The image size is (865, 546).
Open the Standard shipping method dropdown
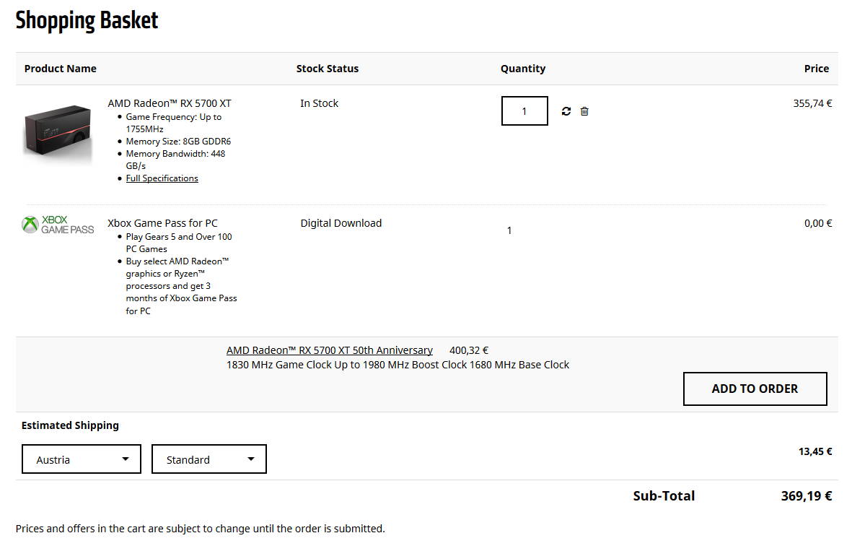pos(209,459)
